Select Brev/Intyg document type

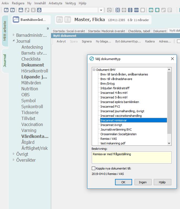(x=107, y=84)
